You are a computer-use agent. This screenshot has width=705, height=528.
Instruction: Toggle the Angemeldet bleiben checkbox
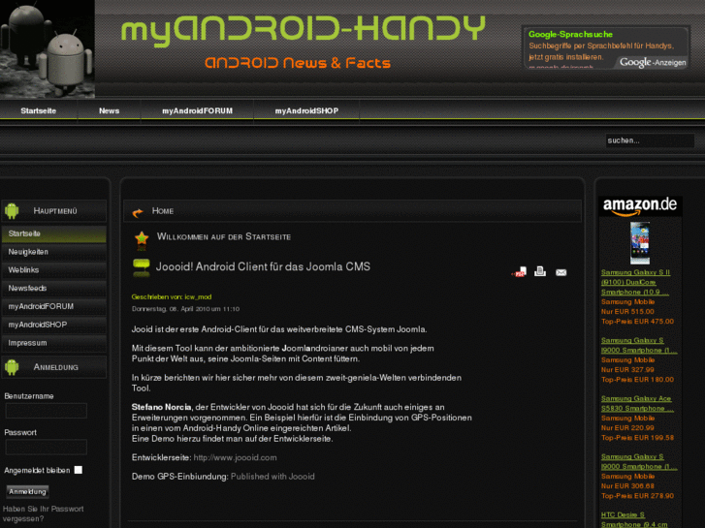[79, 470]
